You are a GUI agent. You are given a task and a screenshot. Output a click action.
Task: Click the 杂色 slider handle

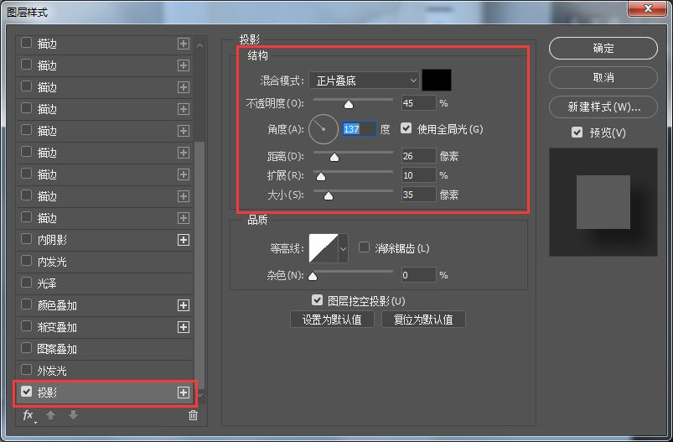click(313, 276)
